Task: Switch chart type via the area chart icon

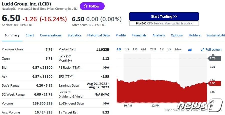Action: [190, 50]
